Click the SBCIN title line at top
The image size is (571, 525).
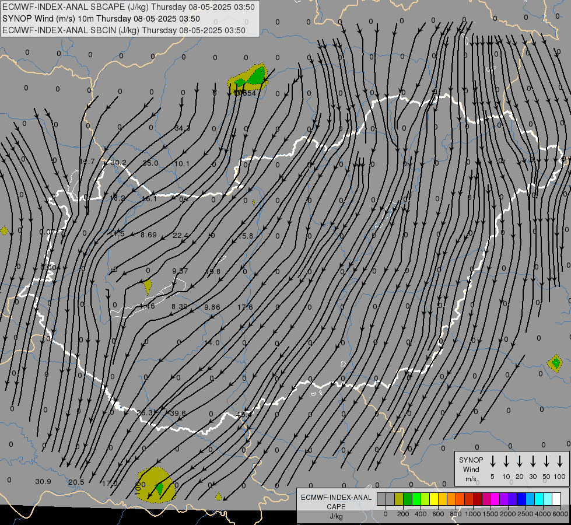[x=124, y=30]
